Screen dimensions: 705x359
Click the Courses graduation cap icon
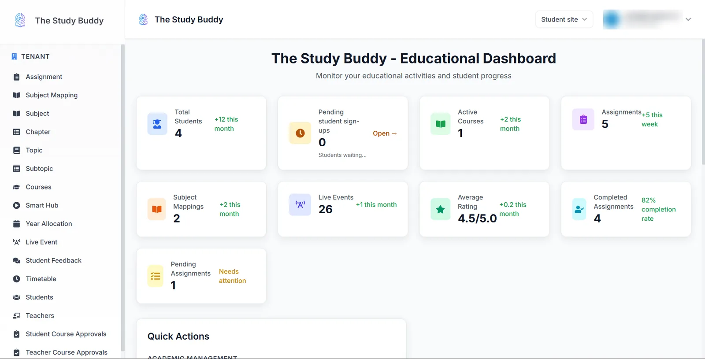coord(16,187)
